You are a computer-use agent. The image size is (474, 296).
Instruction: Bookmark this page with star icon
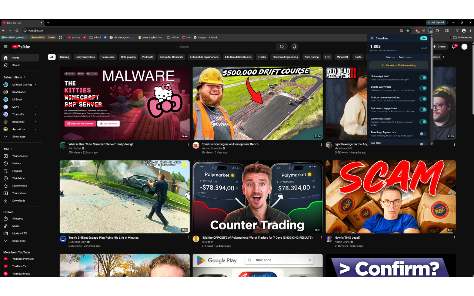tap(408, 31)
